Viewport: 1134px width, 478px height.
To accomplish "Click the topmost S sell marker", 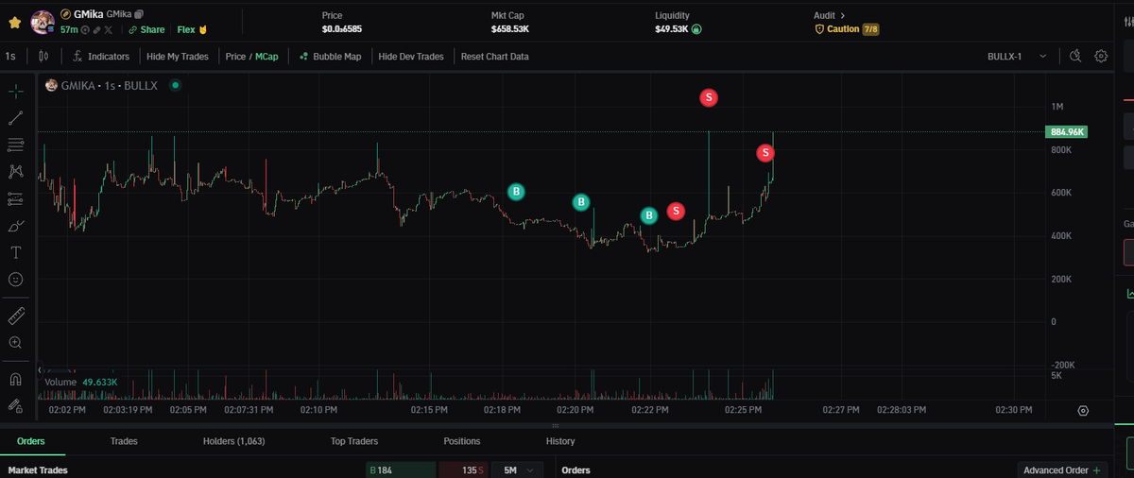I will (x=708, y=96).
